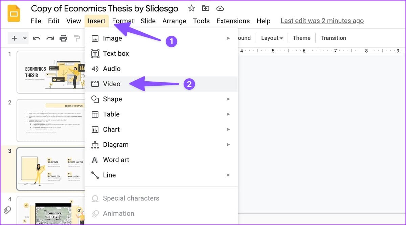Select slide 1 Economics Thesis thumbnail

tap(50, 72)
